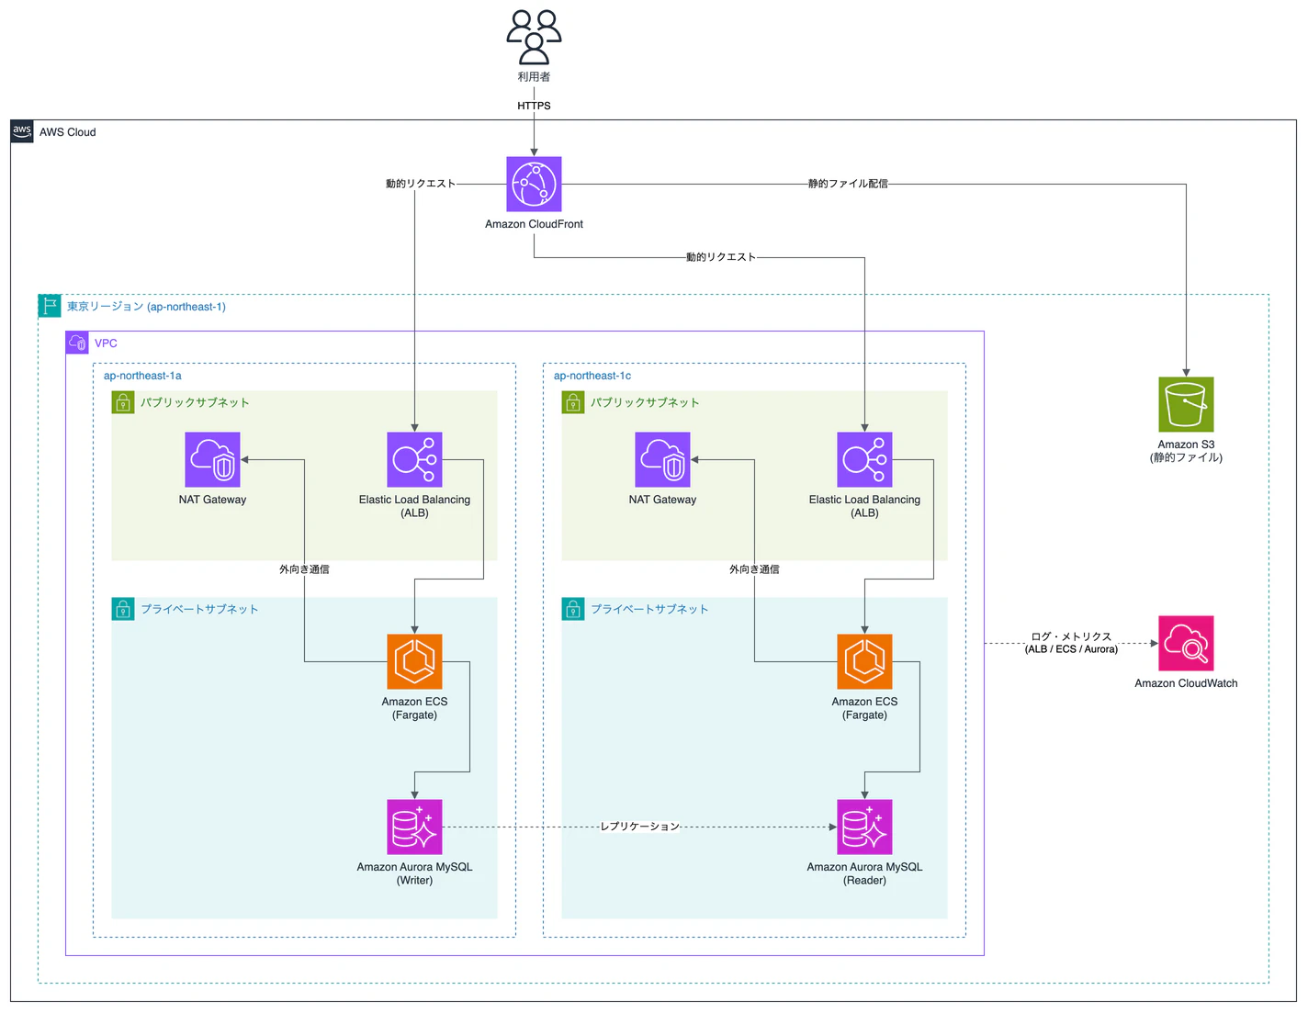Select プライベートサブネット title in ap-northeast-1a

pyautogui.click(x=199, y=609)
